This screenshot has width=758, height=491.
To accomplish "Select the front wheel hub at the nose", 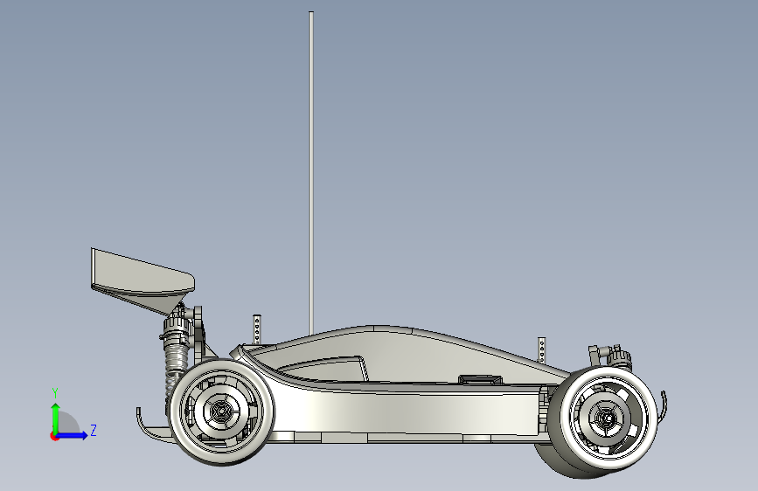I will point(606,418).
